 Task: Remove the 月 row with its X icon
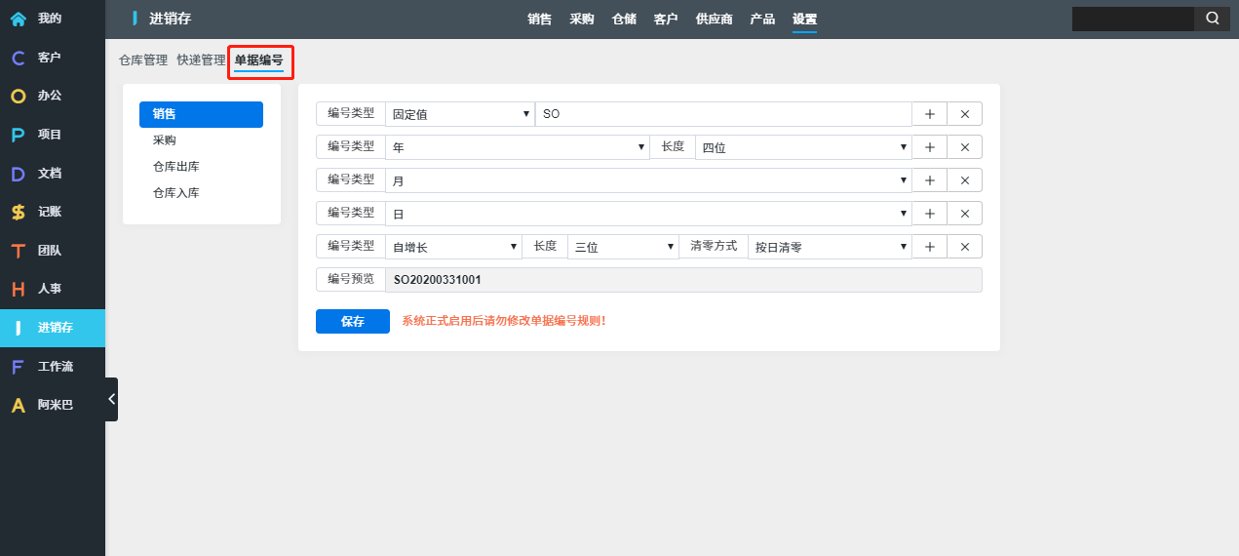(964, 180)
